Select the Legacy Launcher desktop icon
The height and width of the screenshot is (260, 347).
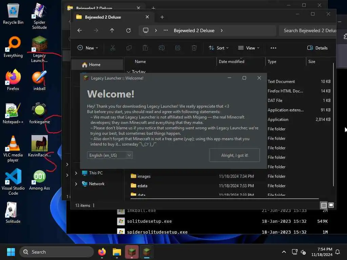pos(39,49)
